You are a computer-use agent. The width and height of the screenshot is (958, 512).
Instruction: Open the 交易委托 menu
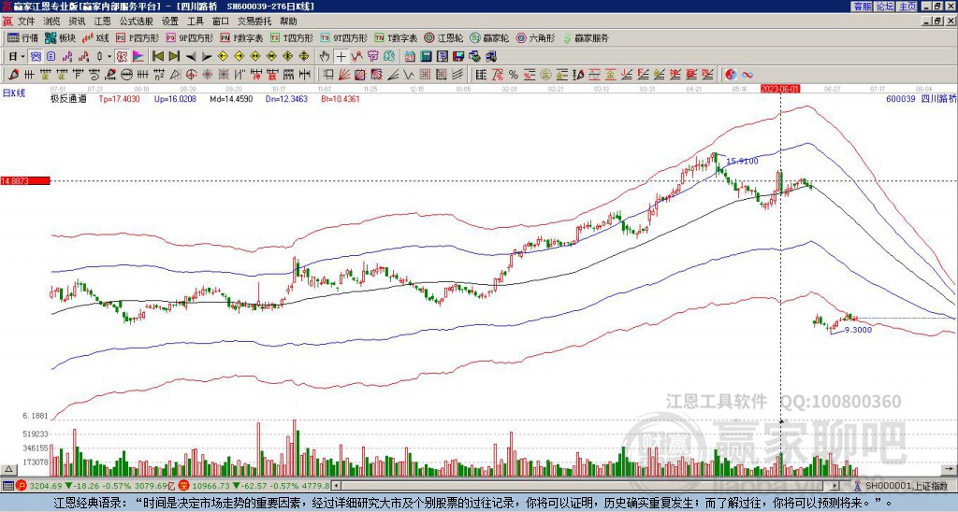(x=254, y=21)
